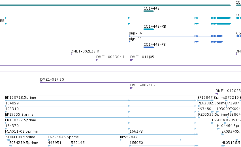Viewport: 241px width, 147px height.
Task: Click the 166273 EST label
Action: pos(136,131)
